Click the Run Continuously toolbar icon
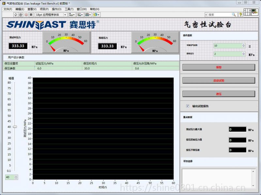This screenshot has width=261, height=195. [21, 15]
